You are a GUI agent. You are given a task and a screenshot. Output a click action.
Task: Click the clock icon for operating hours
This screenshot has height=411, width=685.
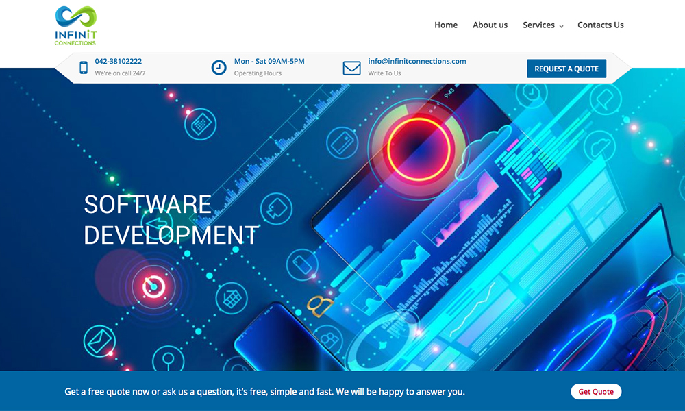(x=219, y=67)
